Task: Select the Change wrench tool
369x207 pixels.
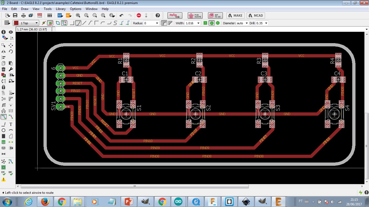Action: (x=11, y=69)
